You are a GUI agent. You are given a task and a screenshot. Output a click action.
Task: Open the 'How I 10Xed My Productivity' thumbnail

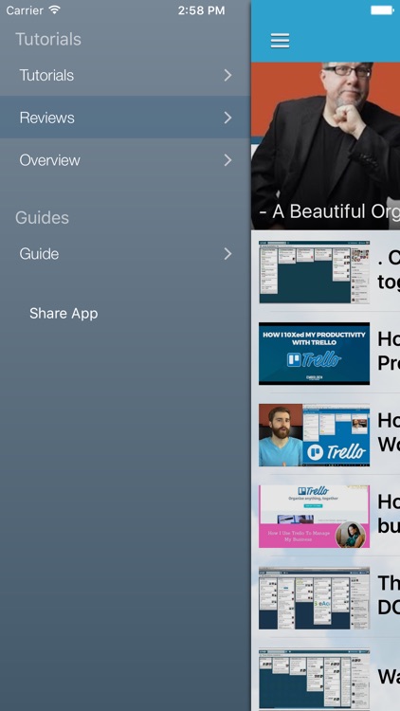point(314,354)
